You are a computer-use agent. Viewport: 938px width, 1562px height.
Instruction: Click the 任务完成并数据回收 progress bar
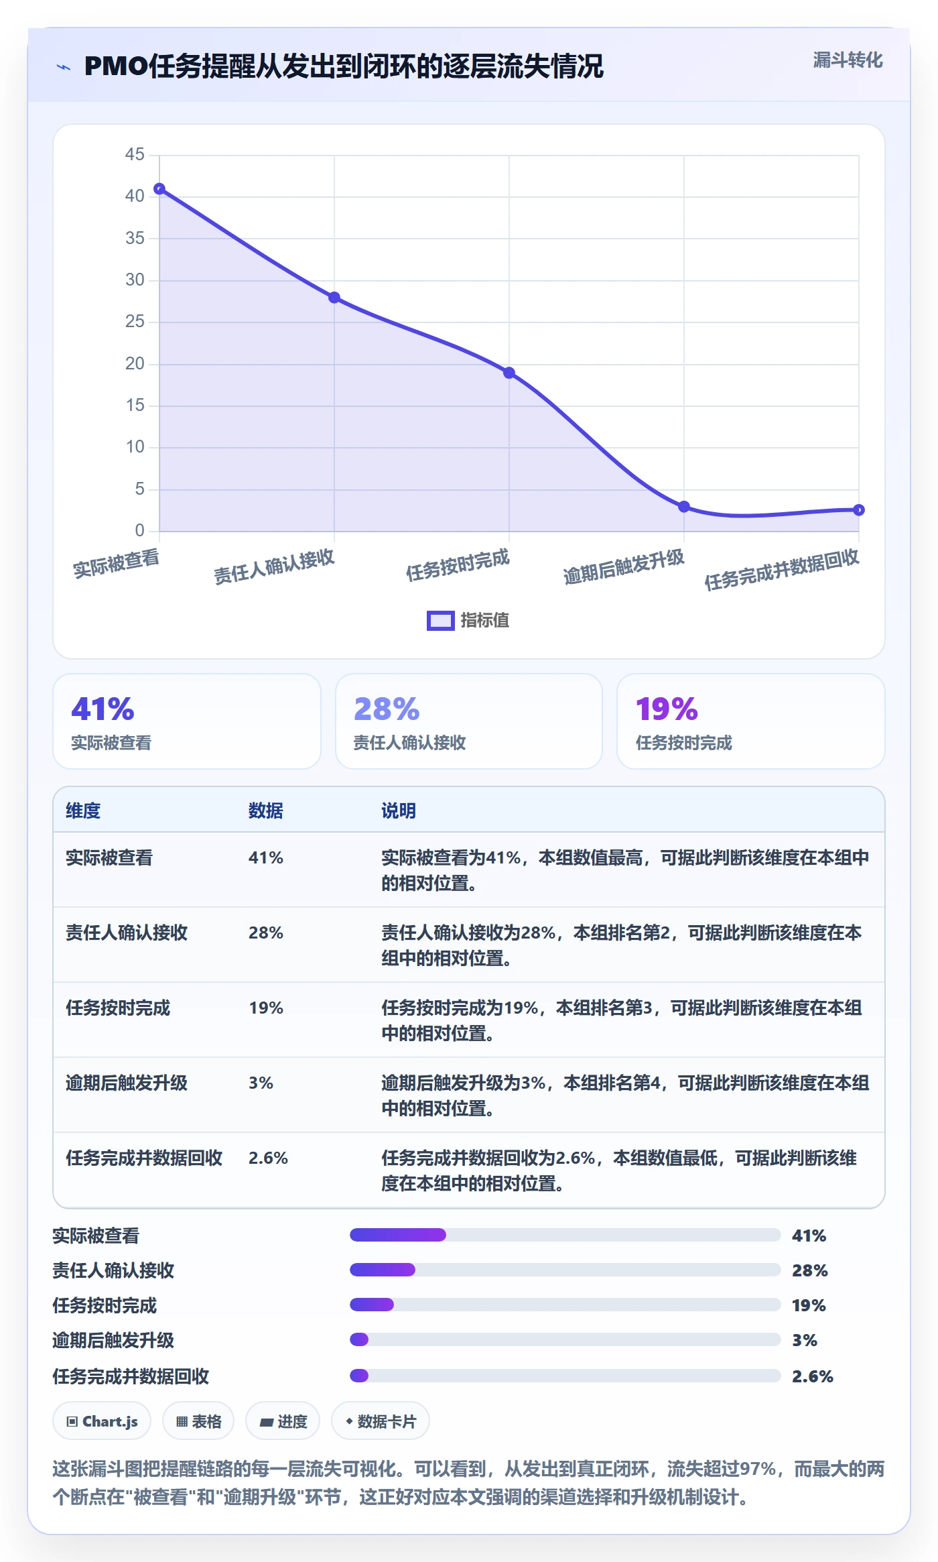(565, 1376)
